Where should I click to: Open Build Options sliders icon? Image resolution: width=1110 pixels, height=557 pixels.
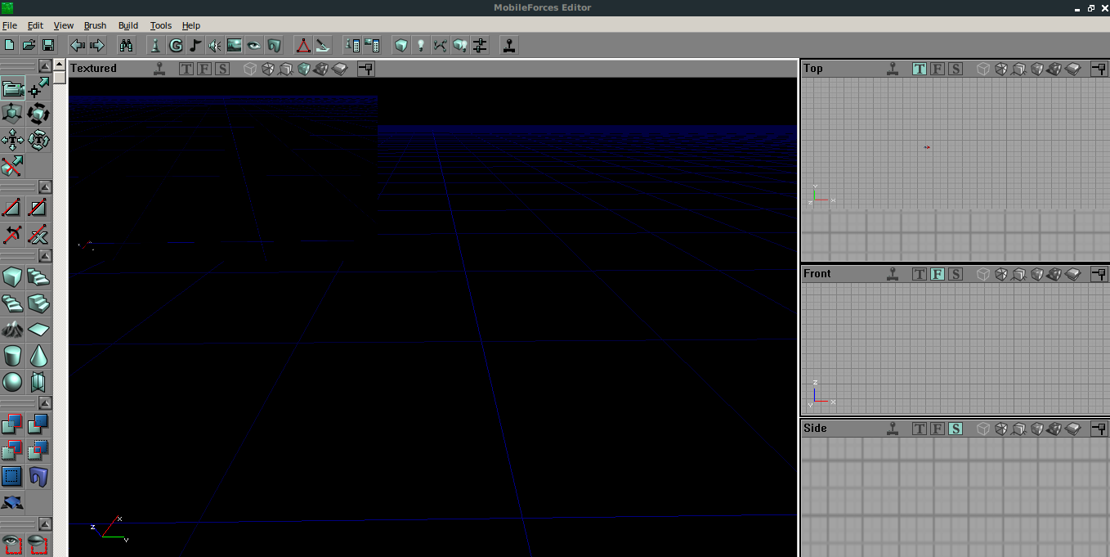(x=480, y=45)
